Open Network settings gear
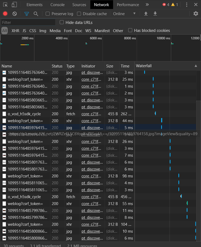 (196, 14)
